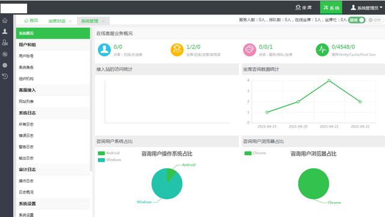Click the 2021-04-22 data point on line chart
The width and height of the screenshot is (385, 217).
360,102
